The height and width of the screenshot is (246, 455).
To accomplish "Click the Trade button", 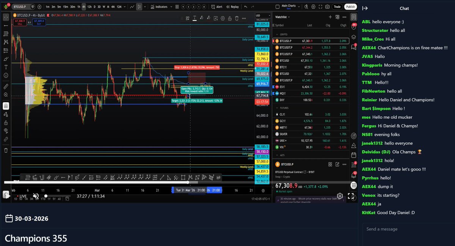I will point(337,7).
